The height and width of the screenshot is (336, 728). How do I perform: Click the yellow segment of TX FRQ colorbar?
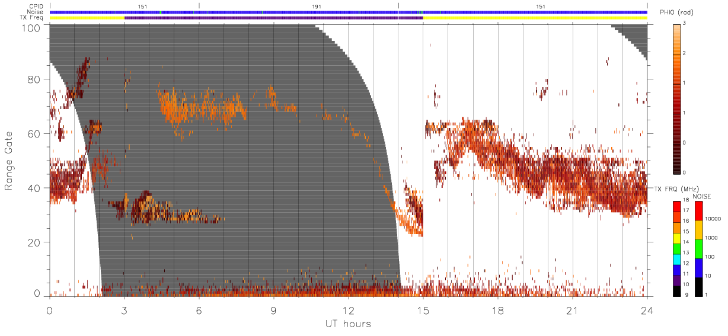tap(676, 238)
